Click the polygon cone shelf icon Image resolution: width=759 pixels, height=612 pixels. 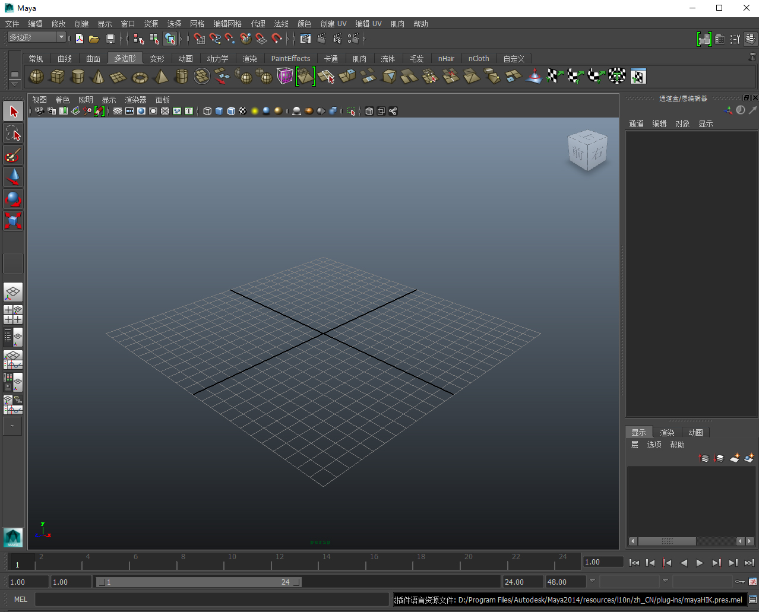(98, 77)
